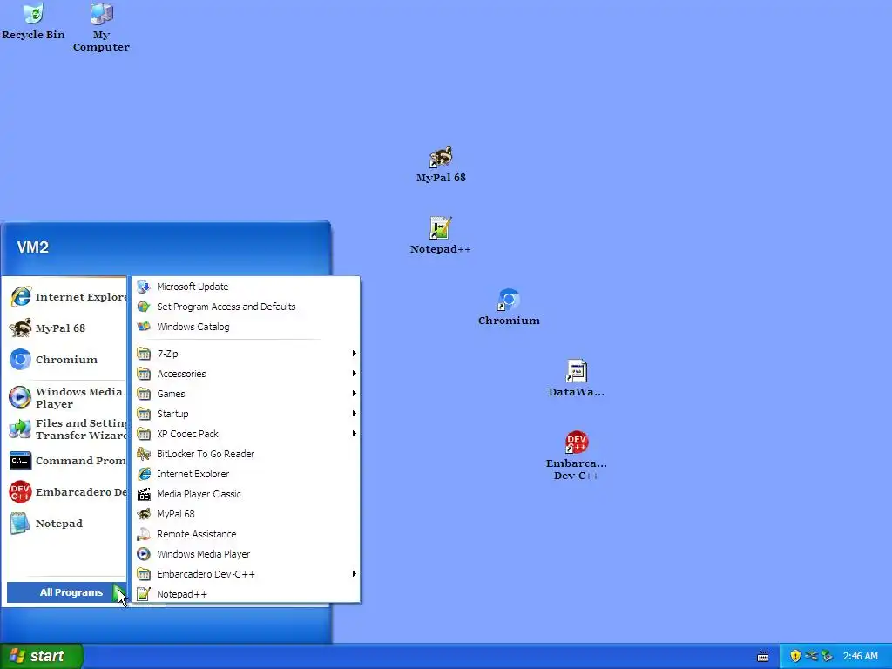Image resolution: width=892 pixels, height=669 pixels.
Task: Click Safely Remove Hardware tray icon
Action: point(828,656)
